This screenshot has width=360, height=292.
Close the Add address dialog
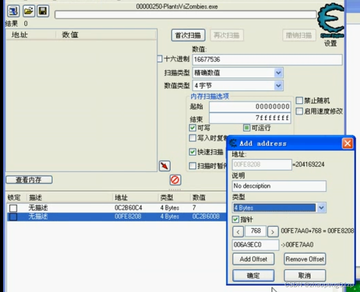click(x=347, y=144)
